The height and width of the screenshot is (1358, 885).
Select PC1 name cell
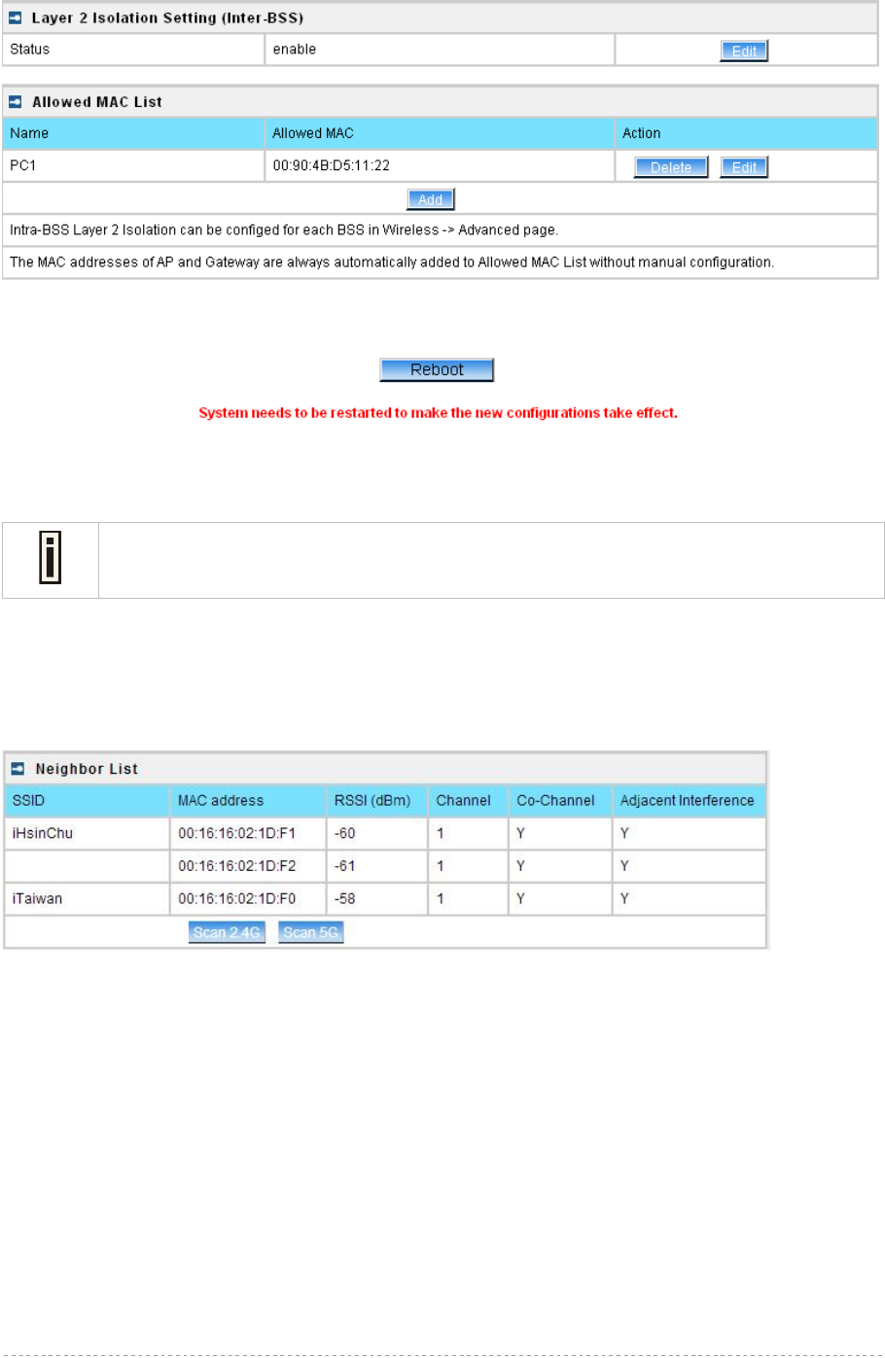pos(133,165)
